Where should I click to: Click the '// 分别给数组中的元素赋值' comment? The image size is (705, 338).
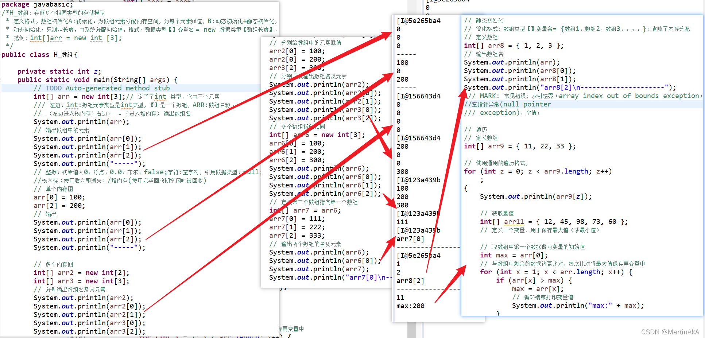coord(305,43)
